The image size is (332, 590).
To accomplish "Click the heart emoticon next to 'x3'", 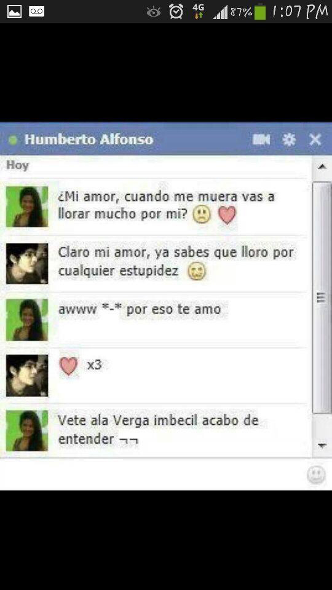I will click(68, 366).
